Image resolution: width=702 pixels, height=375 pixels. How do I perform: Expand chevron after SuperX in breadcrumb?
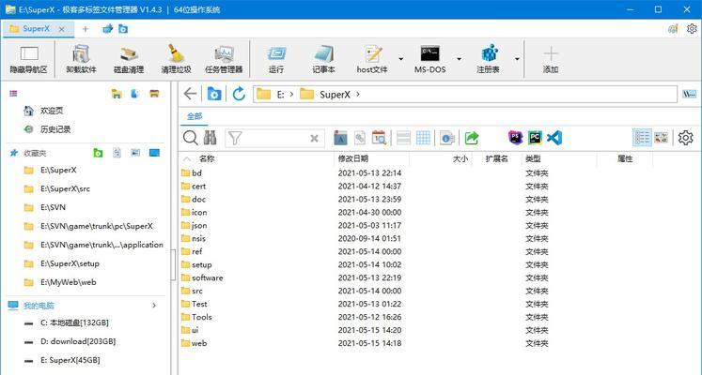click(x=358, y=94)
